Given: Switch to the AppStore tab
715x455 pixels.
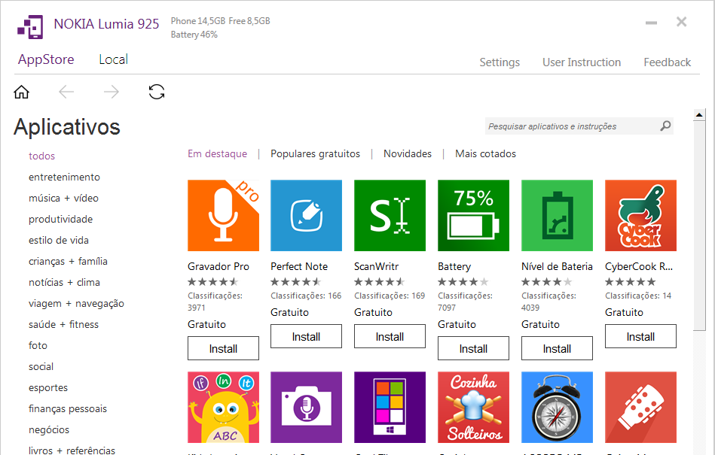Looking at the screenshot, I should [x=46, y=59].
